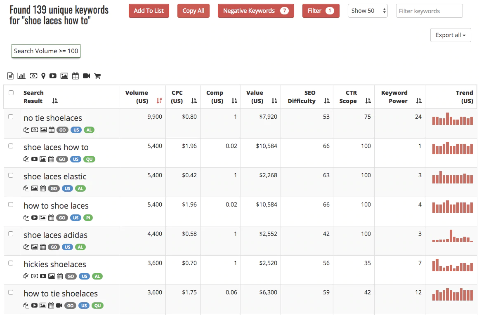This screenshot has height=315, width=479.
Task: Open the 'Show 50' rows dropdown
Action: tap(368, 11)
